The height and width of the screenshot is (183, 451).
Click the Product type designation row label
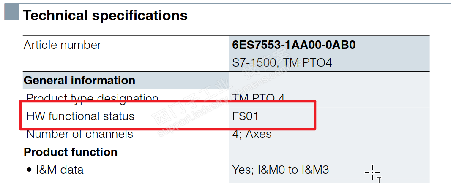point(92,98)
